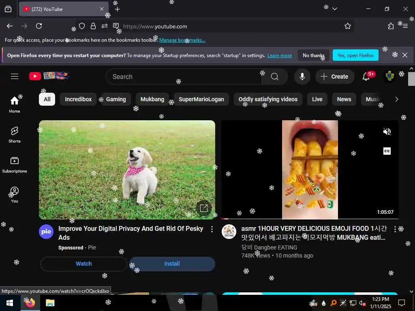Viewport: 415px width, 311px height.
Task: Open the You page in sidebar
Action: [15, 195]
